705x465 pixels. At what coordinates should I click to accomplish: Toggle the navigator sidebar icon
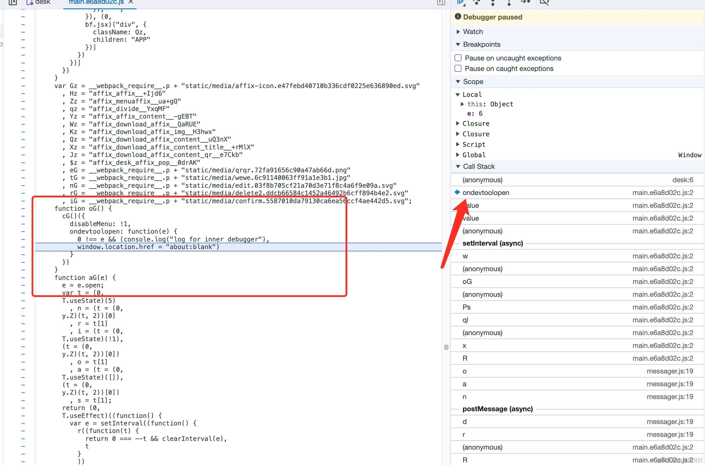(12, 2)
